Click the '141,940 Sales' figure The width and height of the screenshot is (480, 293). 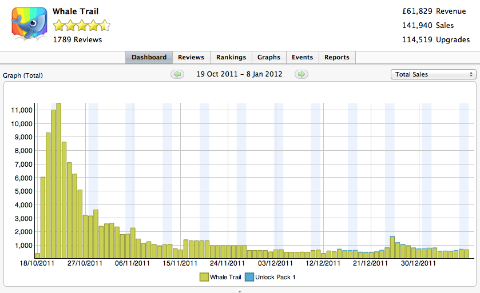428,25
